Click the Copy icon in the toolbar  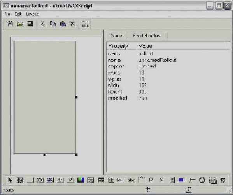[53, 24]
